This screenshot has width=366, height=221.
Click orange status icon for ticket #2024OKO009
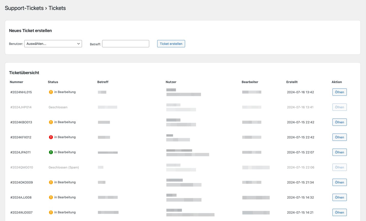point(51,182)
